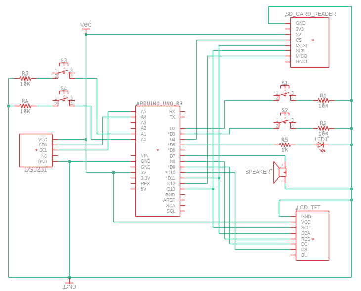The image size is (361, 291).
Task: Click the junction on the D11 wire
Action: [219, 178]
